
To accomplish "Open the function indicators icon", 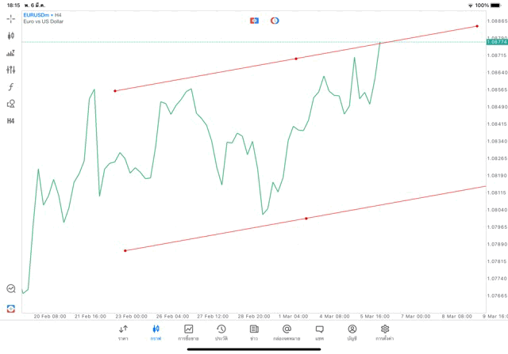I will click(11, 87).
